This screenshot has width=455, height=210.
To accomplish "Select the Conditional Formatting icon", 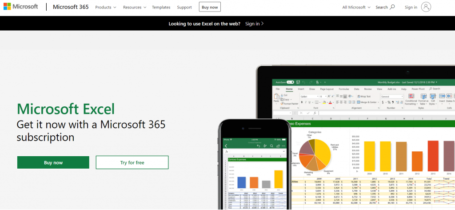I will tap(411, 97).
